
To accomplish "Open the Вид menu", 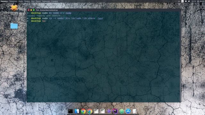I will point(33,1).
